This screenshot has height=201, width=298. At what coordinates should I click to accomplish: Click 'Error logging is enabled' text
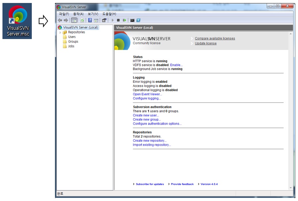(150, 82)
